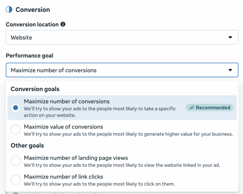Click the 'Conversion goals' group header
This screenshot has height=194, width=243.
tap(35, 89)
